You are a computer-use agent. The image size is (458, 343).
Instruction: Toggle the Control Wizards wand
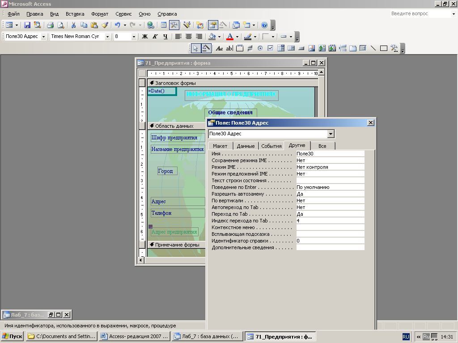206,48
